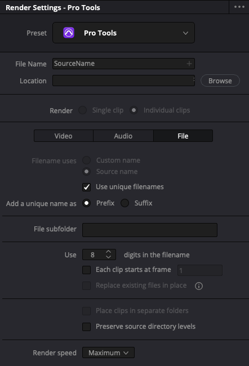Image resolution: width=249 pixels, height=366 pixels.
Task: Click the info icon beside Replace existing files
Action: [199, 286]
